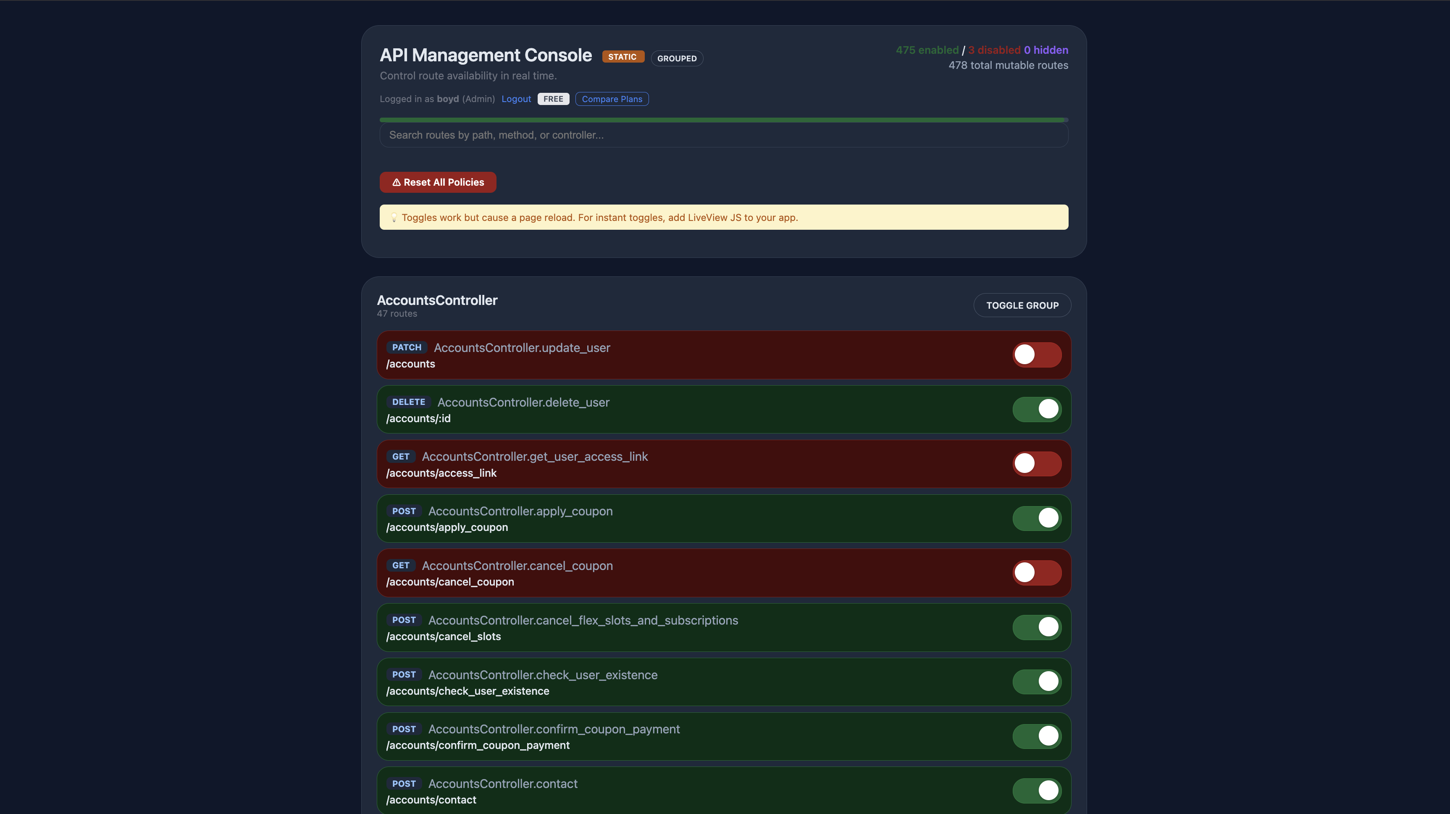1450x814 pixels.
Task: Click the Reset All Policies button
Action: pos(437,182)
